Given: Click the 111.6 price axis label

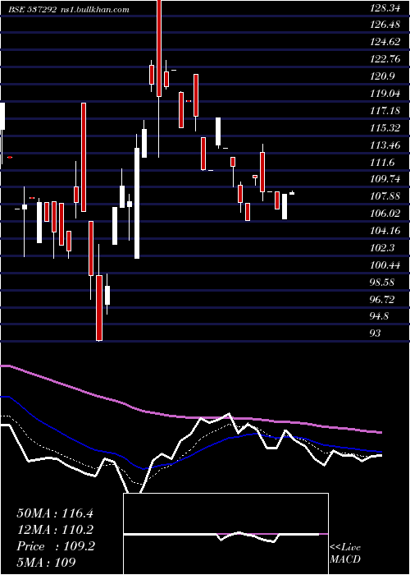Looking at the screenshot, I should point(382,163).
